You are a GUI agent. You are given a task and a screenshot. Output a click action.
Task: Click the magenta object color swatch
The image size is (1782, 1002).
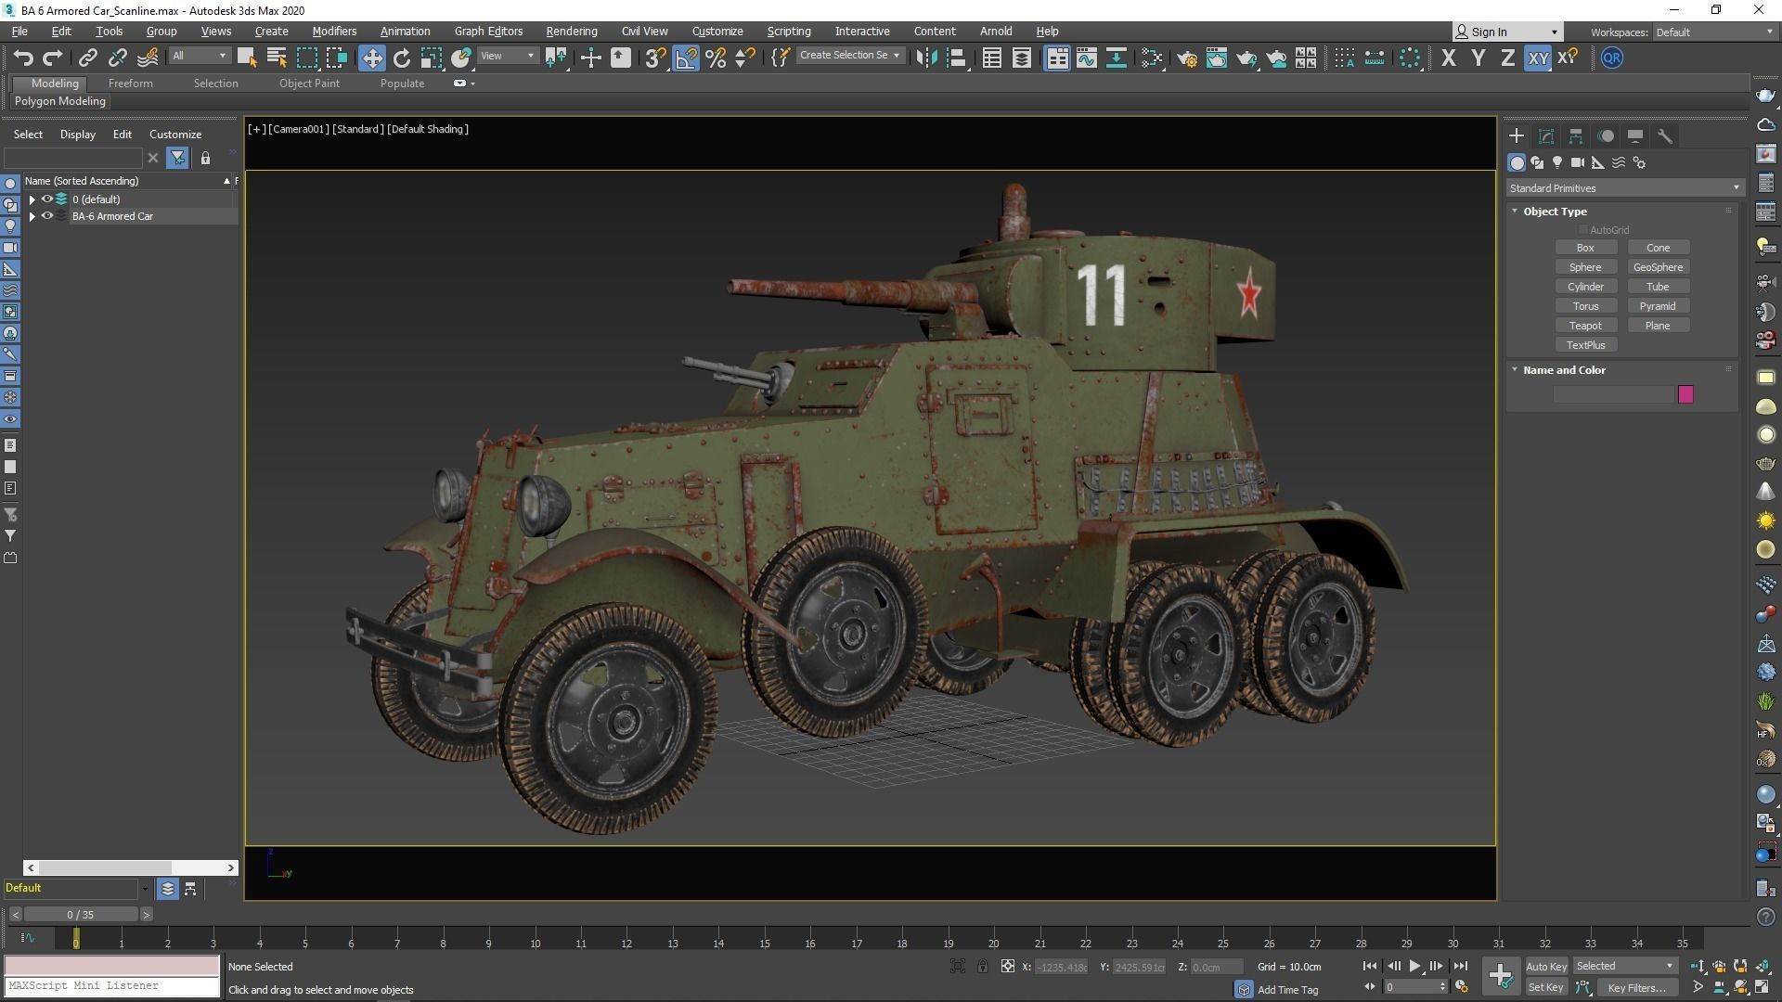pos(1685,394)
